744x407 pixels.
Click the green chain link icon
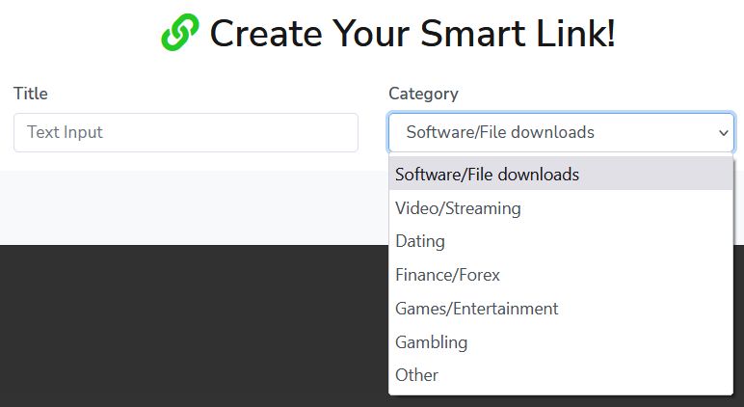(x=178, y=35)
